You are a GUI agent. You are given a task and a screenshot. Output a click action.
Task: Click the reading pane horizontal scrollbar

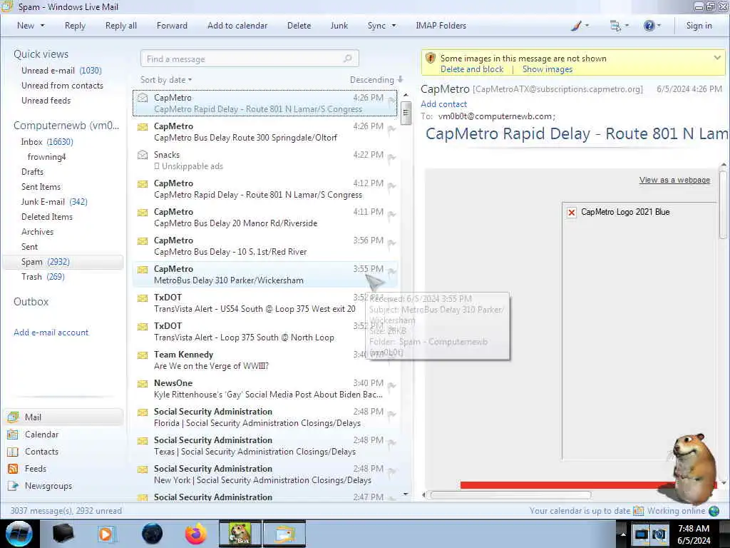[510, 495]
